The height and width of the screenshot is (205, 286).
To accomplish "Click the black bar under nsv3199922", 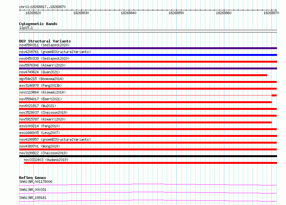I will click(x=148, y=156).
